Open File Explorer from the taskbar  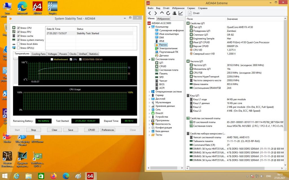coord(29,176)
